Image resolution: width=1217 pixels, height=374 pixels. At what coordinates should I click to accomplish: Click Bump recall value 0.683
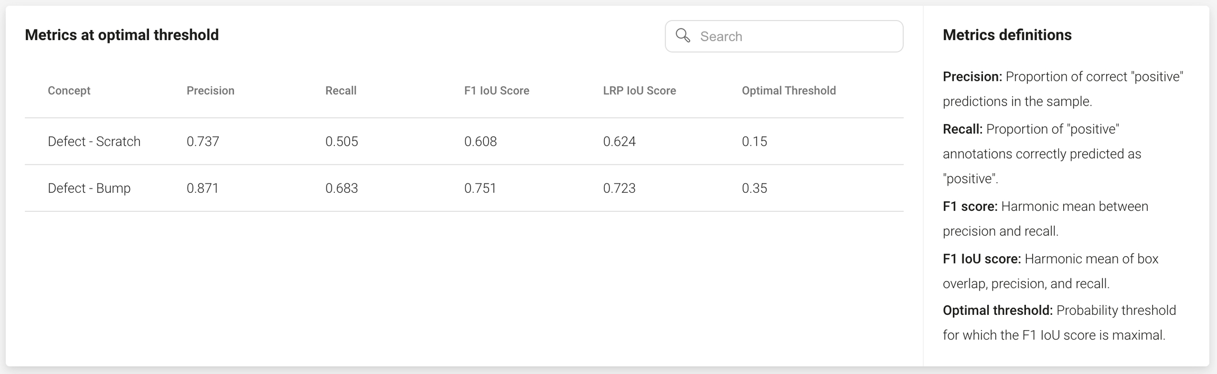[342, 189]
